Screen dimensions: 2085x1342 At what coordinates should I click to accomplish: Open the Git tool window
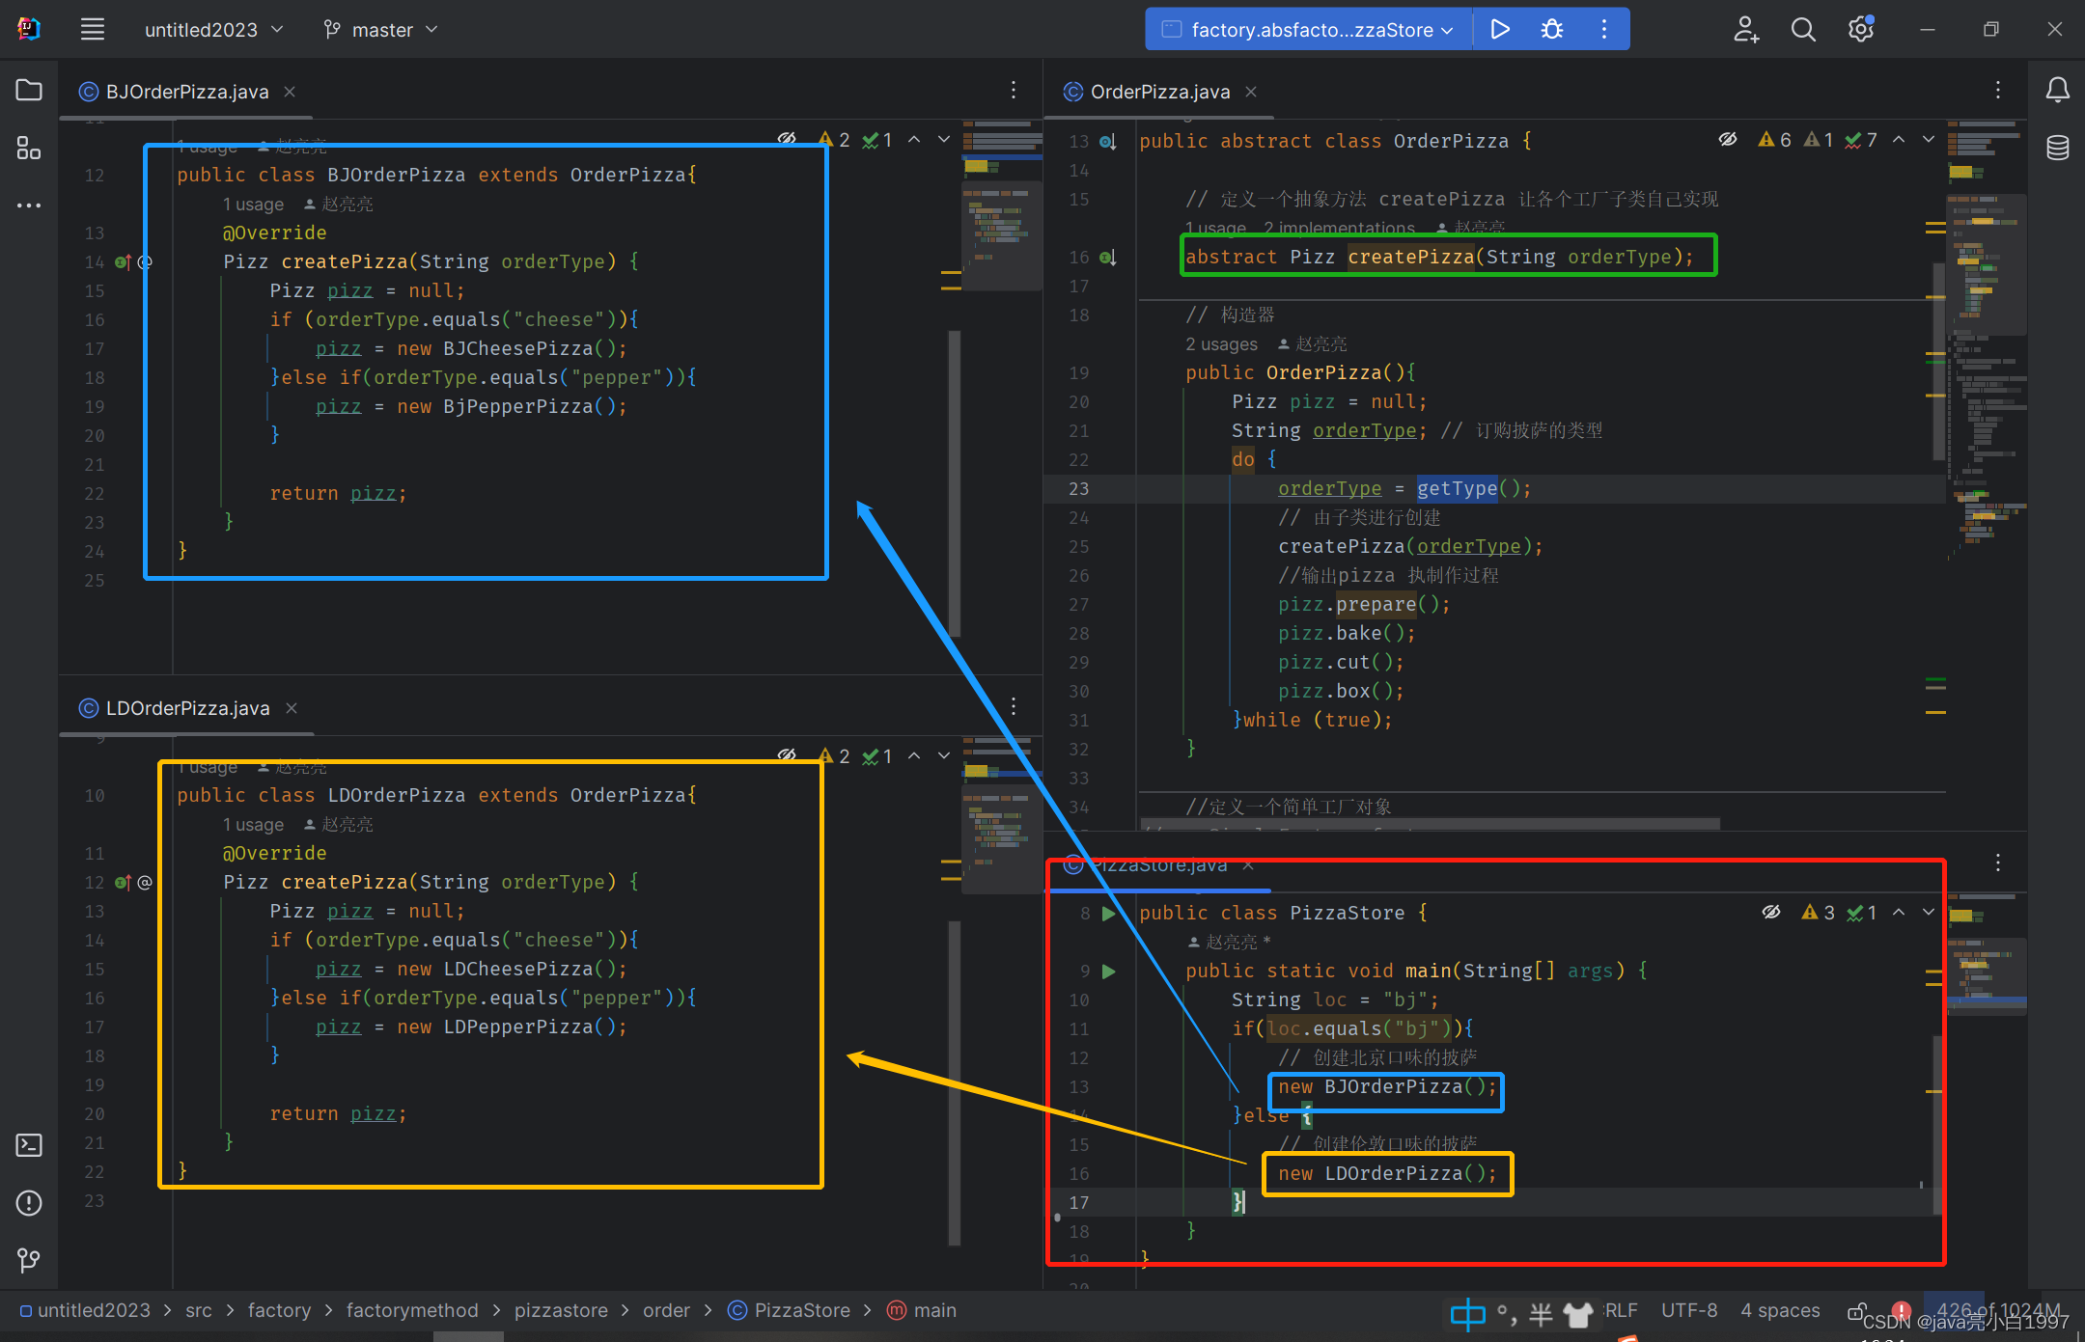coord(29,1260)
